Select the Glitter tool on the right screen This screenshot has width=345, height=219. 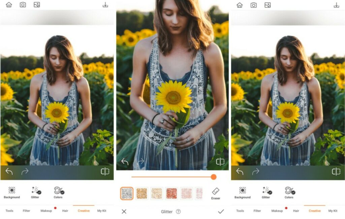266,193
